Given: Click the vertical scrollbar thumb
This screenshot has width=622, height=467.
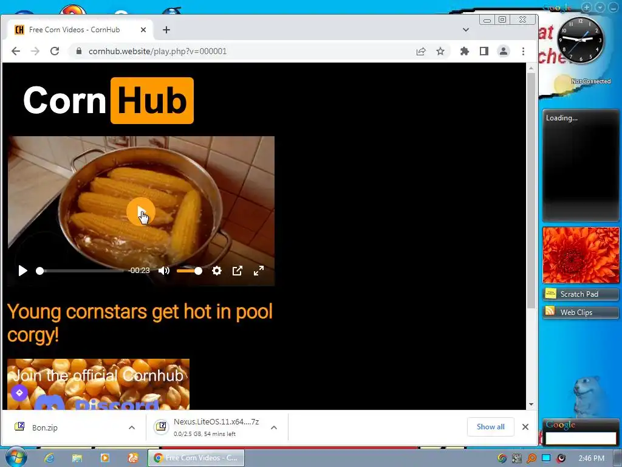Looking at the screenshot, I should pyautogui.click(x=531, y=190).
